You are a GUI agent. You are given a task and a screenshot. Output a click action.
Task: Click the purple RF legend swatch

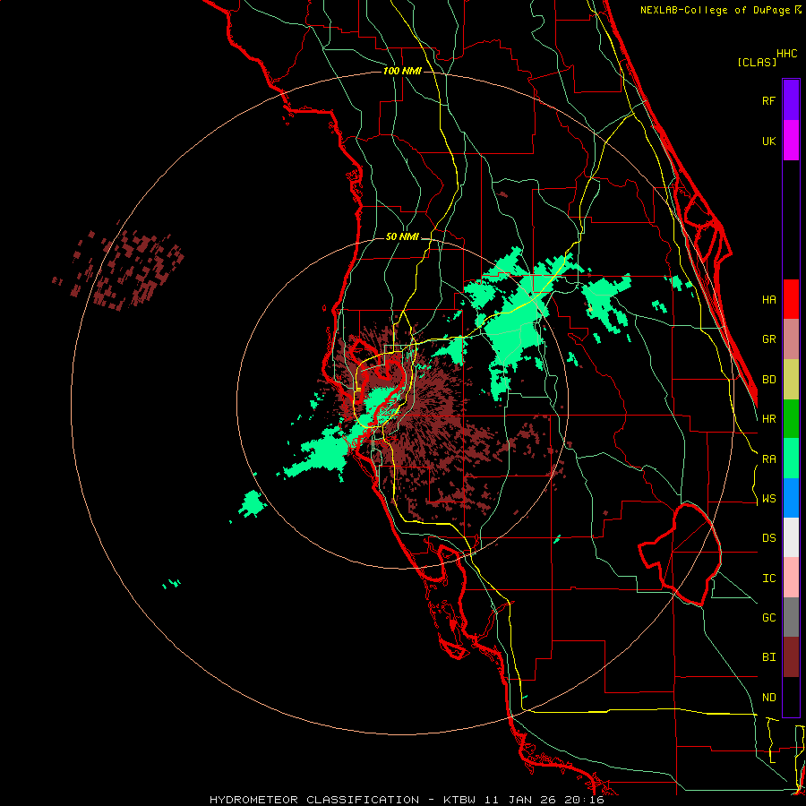[791, 100]
